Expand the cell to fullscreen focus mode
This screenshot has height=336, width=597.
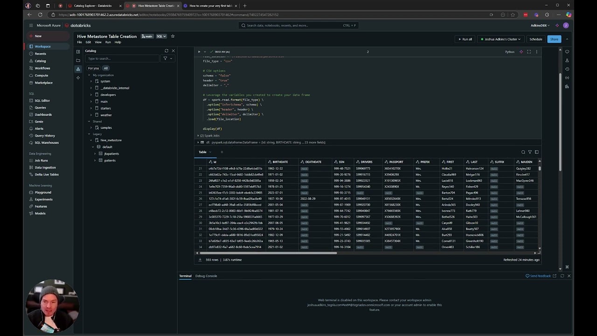click(529, 52)
